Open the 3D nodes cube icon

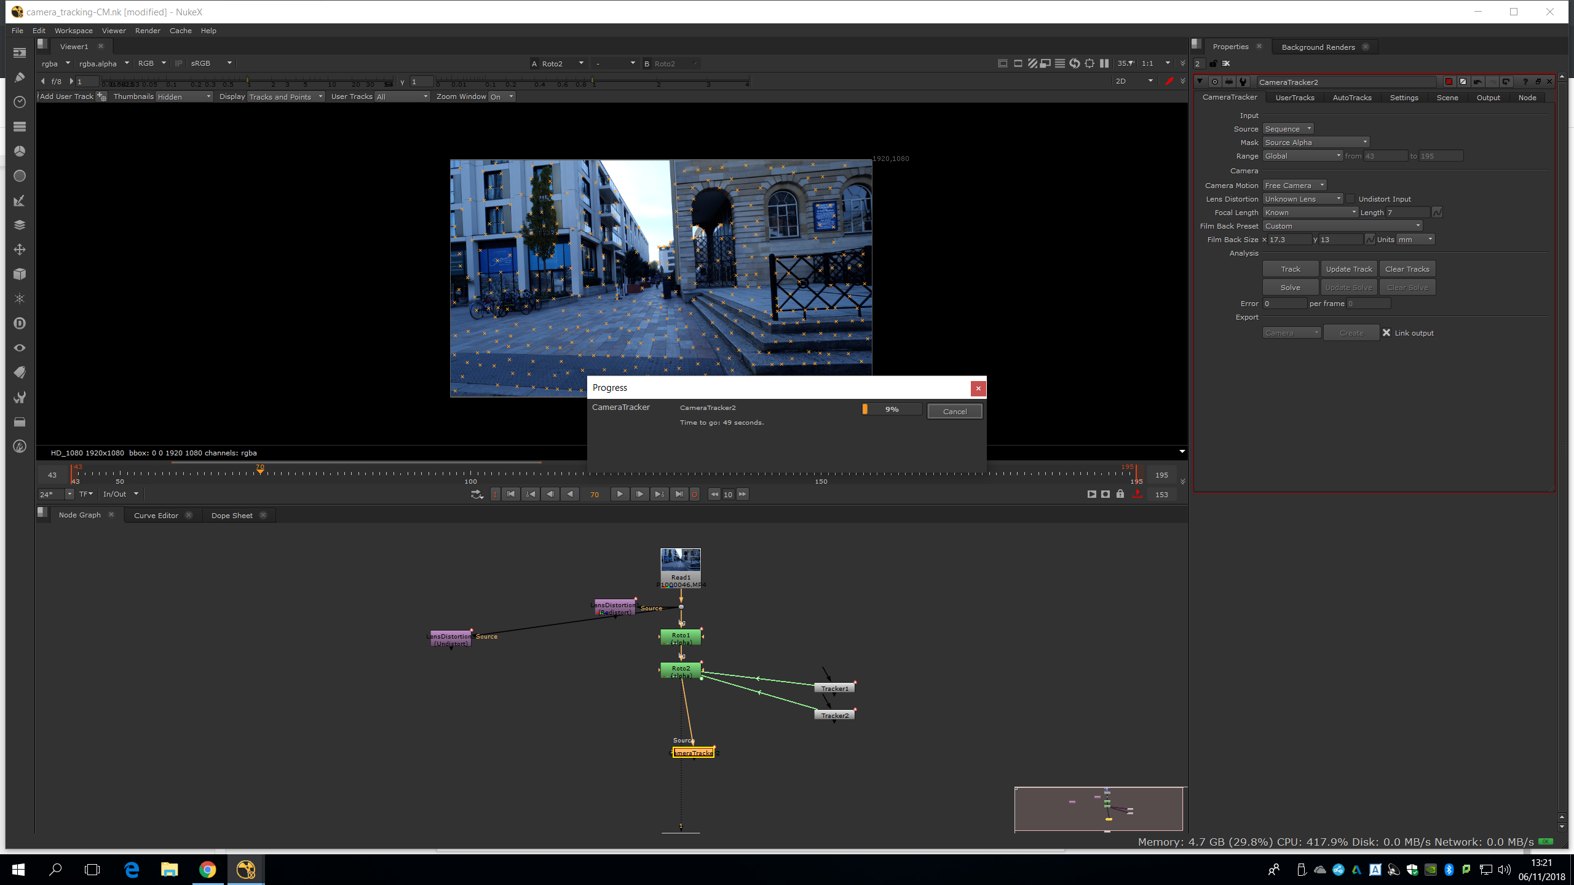(x=20, y=274)
